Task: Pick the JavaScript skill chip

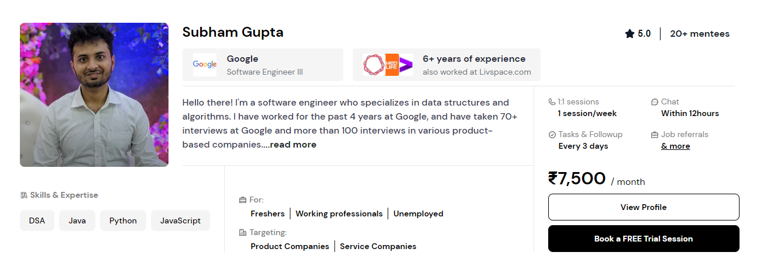Action: 180,221
